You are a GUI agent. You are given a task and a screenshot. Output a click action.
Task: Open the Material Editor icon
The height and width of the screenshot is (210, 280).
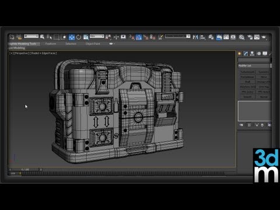pos(242,37)
